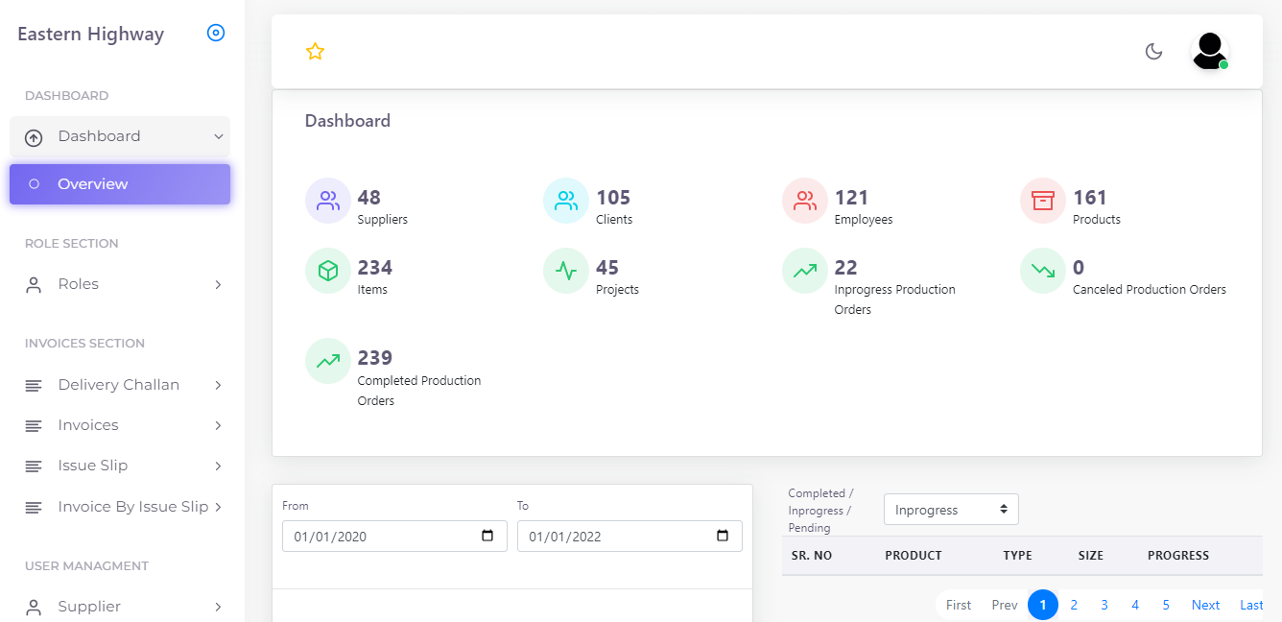Expand the Supplier submenu chevron
Screen dimensions: 1282x622
(218, 607)
